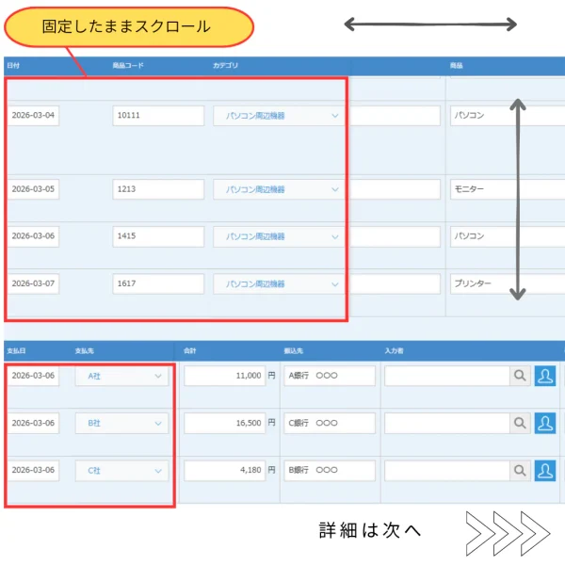Click the 入力者 input in the C社 row
Image resolution: width=565 pixels, height=565 pixels.
pos(446,470)
